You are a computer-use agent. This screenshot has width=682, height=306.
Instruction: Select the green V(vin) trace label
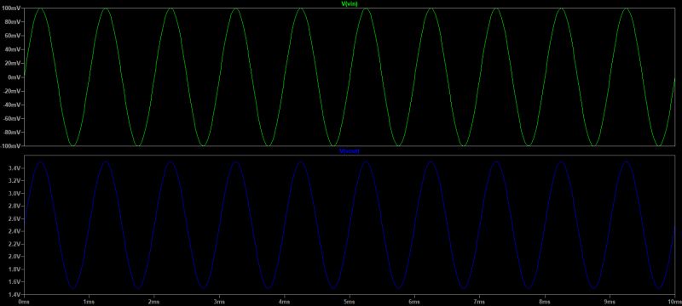tap(350, 3)
